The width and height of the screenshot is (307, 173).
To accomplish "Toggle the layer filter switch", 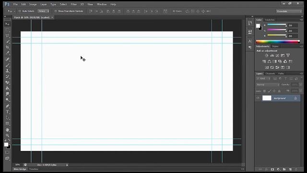I will click(302, 78).
